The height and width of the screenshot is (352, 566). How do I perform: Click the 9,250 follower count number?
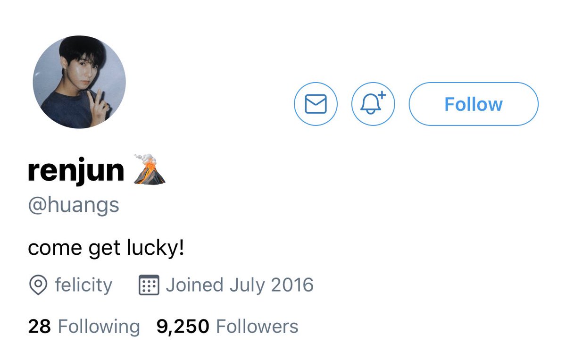point(183,327)
